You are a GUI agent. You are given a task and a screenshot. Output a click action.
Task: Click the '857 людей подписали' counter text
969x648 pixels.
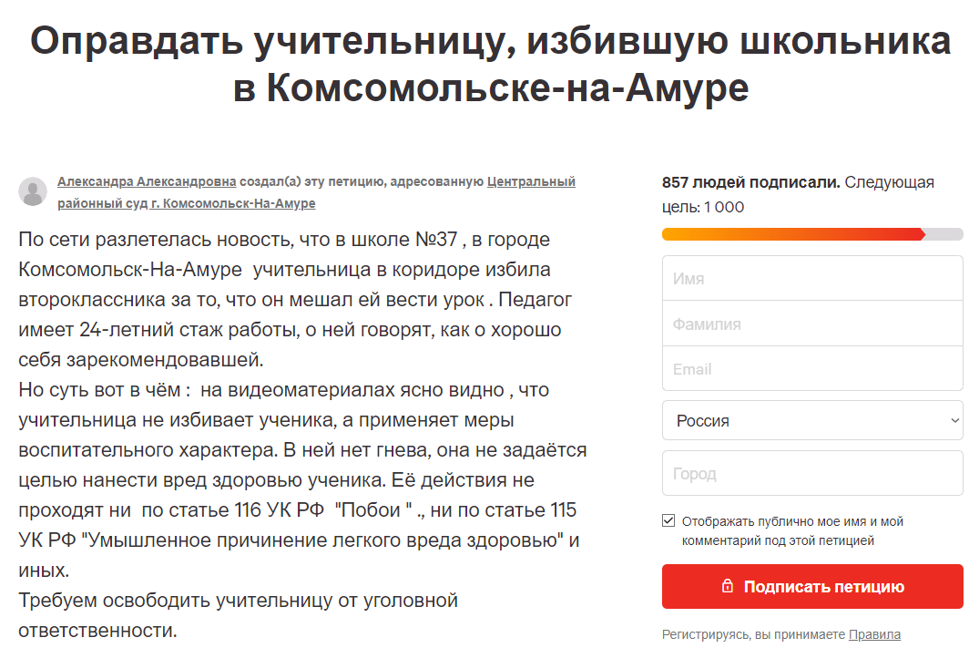750,182
